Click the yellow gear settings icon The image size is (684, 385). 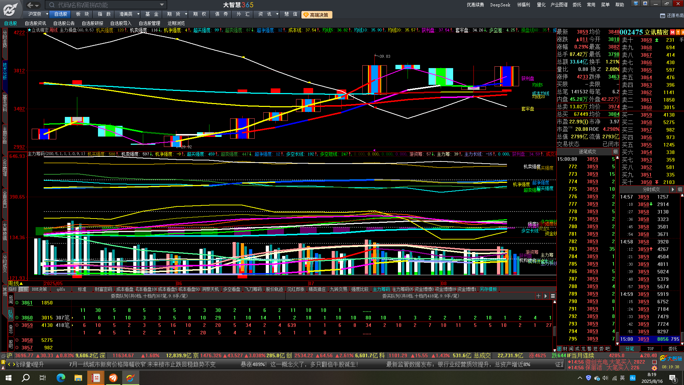[654, 368]
